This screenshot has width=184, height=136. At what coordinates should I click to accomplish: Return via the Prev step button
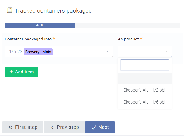click(64, 127)
